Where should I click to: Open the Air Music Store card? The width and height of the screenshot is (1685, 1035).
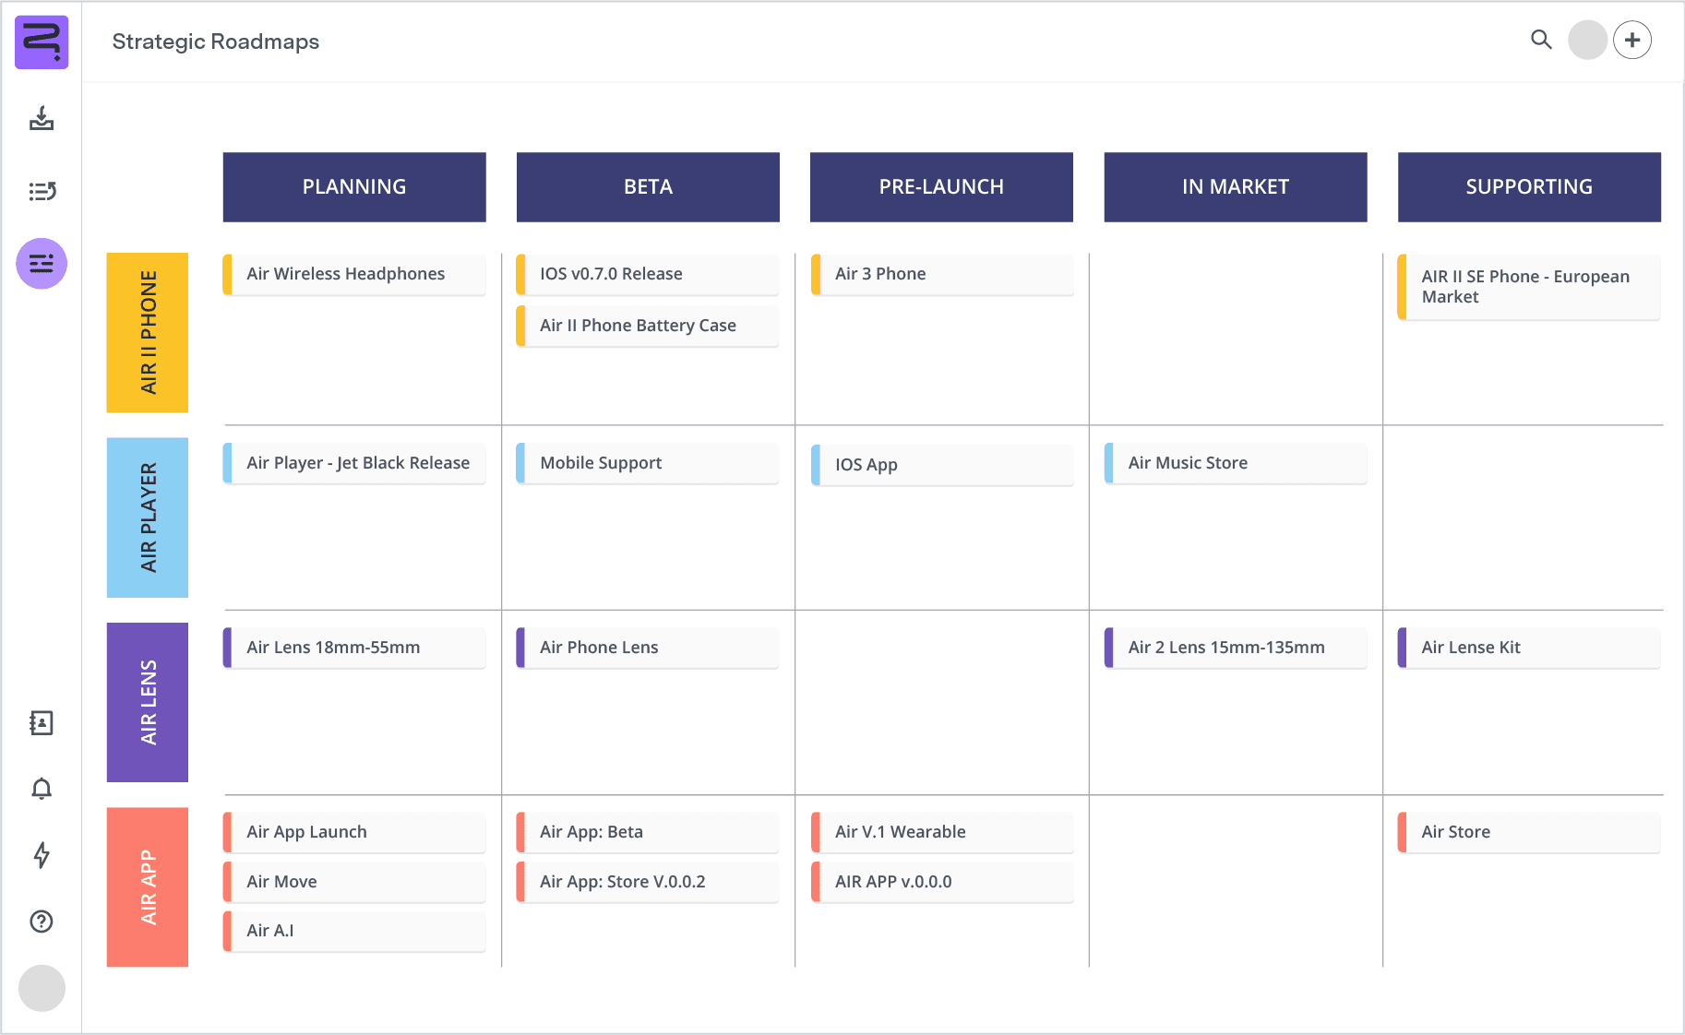coord(1235,463)
